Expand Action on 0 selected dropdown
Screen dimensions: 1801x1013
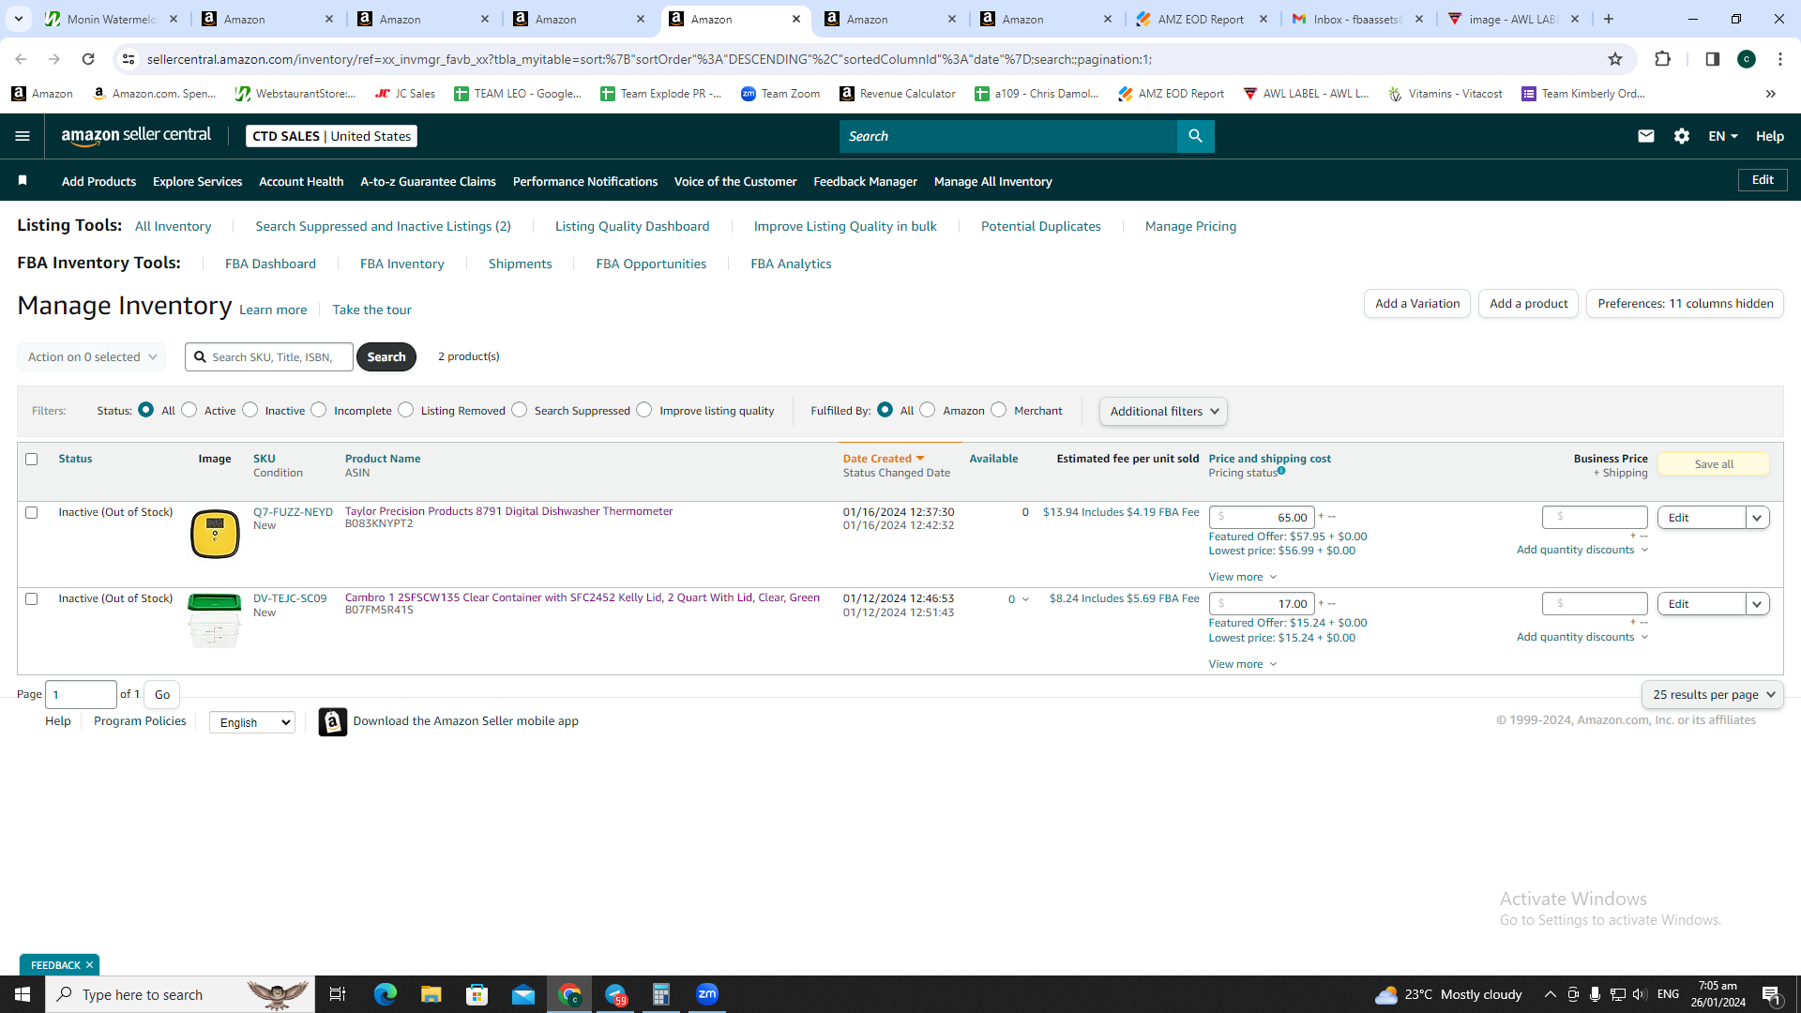[x=92, y=356]
